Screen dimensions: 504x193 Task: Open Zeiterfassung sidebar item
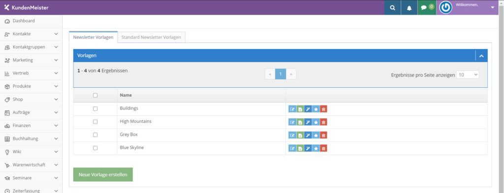click(x=31, y=190)
